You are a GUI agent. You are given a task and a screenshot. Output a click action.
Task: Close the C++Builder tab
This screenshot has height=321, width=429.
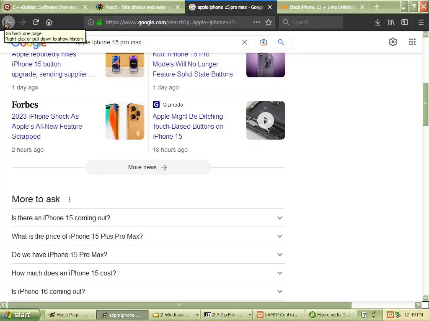click(85, 7)
